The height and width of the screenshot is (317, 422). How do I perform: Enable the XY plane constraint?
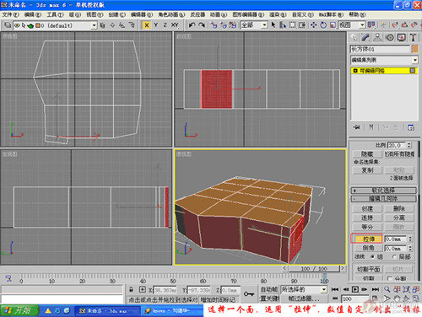tap(175, 25)
